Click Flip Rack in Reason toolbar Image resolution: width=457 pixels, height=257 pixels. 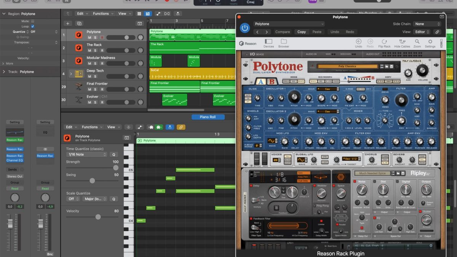click(x=384, y=43)
